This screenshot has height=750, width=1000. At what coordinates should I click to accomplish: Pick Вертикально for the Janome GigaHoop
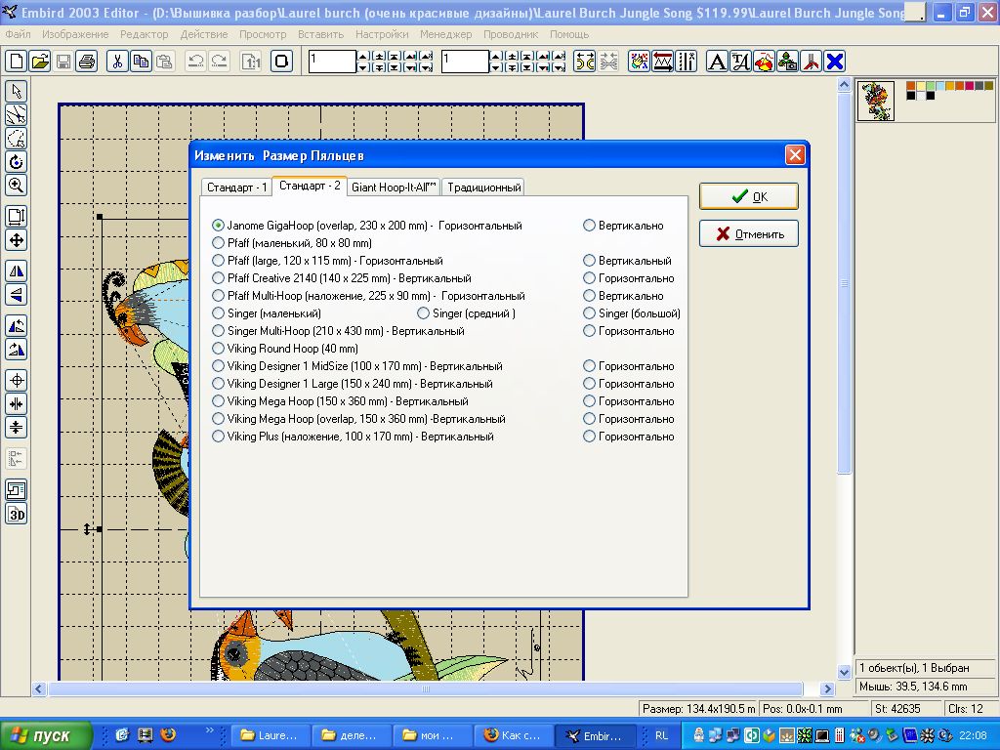[x=590, y=226]
